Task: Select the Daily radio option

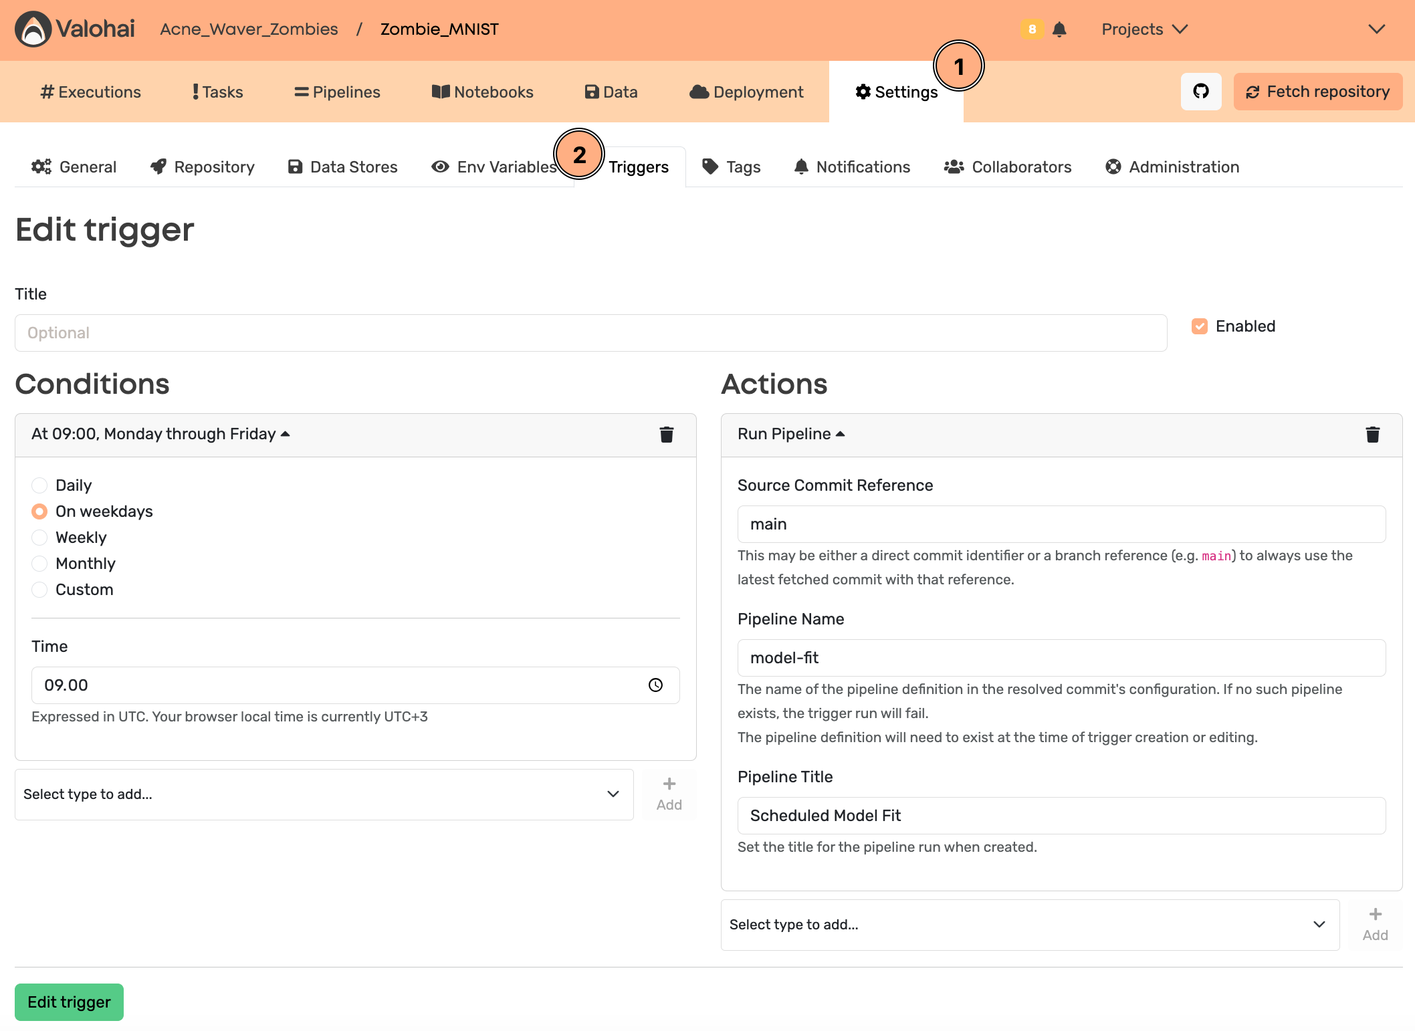Action: [x=40, y=485]
